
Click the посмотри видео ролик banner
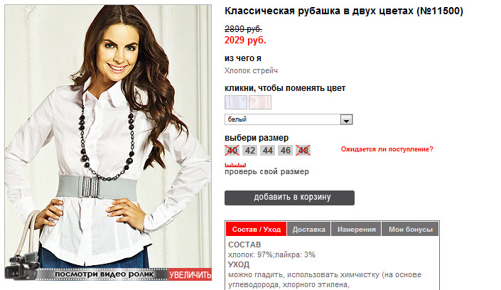coord(104,274)
